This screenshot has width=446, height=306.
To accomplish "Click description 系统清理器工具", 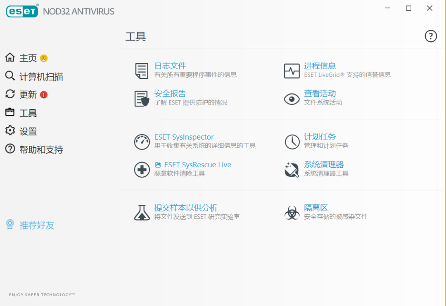I will (x=326, y=173).
